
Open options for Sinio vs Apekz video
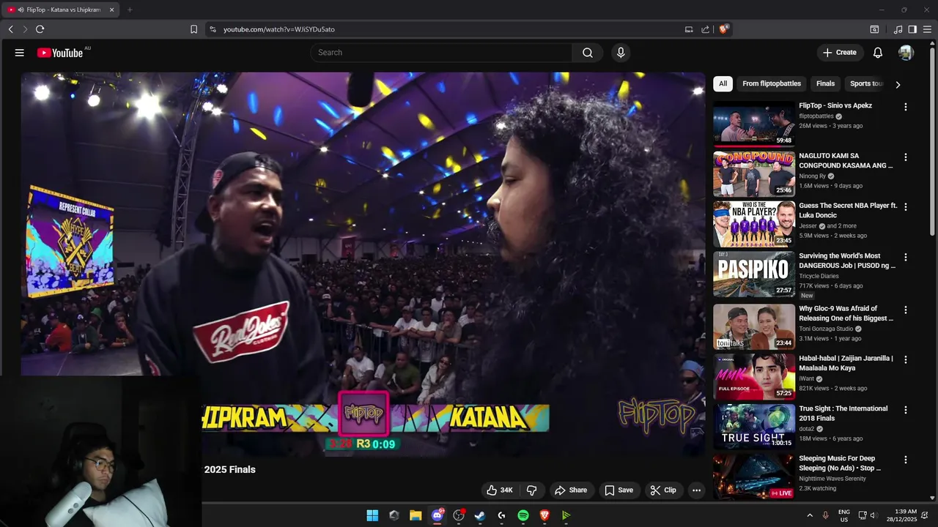[x=906, y=107]
